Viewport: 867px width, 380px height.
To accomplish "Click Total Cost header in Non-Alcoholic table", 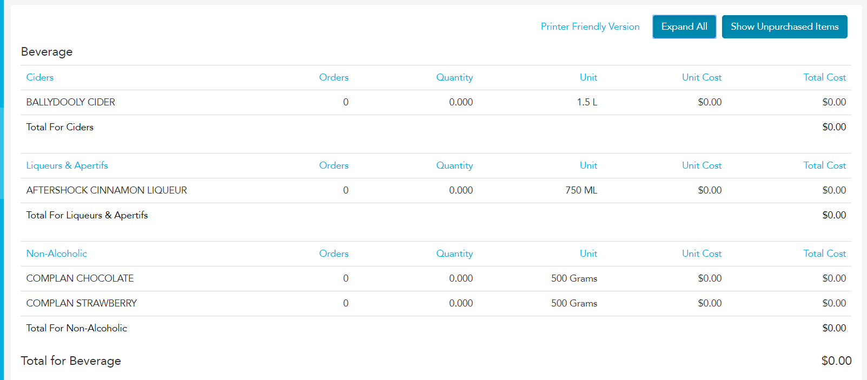I will click(x=824, y=254).
